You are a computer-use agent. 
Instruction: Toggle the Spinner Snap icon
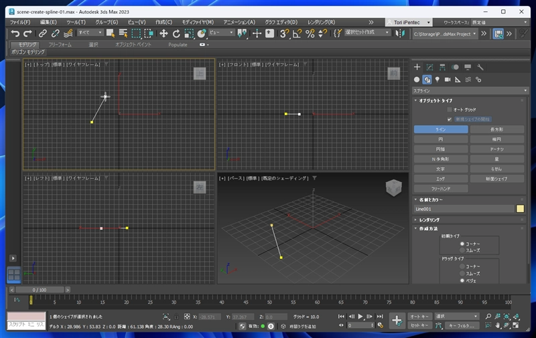click(322, 33)
